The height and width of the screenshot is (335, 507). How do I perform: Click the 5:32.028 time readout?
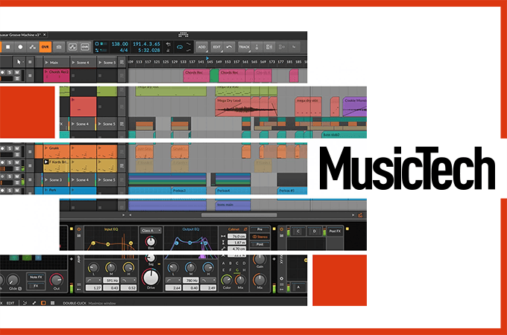149,51
